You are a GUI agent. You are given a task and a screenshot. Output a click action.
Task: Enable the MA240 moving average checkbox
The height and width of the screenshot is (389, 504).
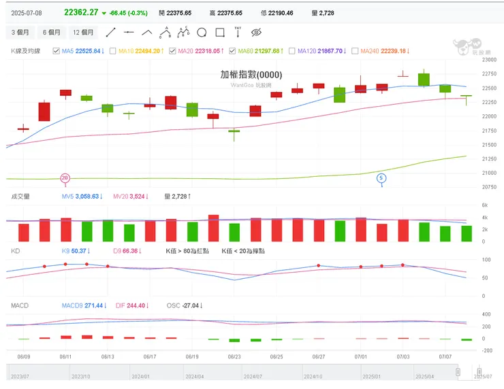[355, 51]
